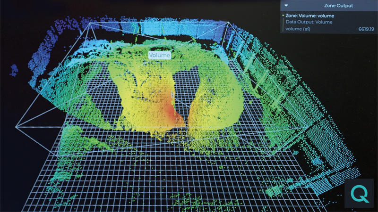
Task: Click the dark blue points at far left
Action: click(x=15, y=70)
